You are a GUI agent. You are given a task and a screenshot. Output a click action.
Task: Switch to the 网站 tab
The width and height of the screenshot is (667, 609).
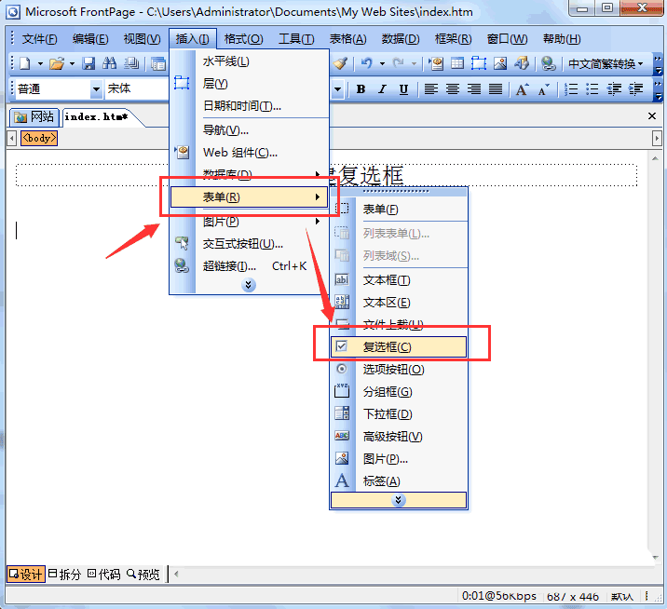point(34,116)
